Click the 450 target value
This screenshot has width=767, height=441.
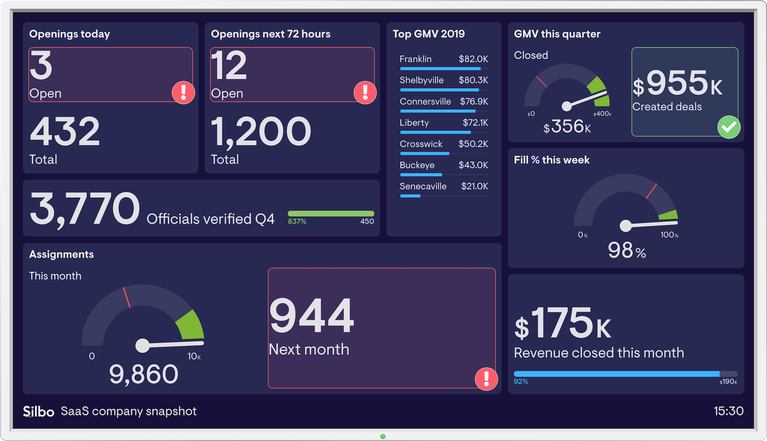(367, 221)
